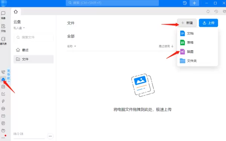This screenshot has width=226, height=141.
Task: Click the blue 上传 upload button
Action: pos(208,23)
